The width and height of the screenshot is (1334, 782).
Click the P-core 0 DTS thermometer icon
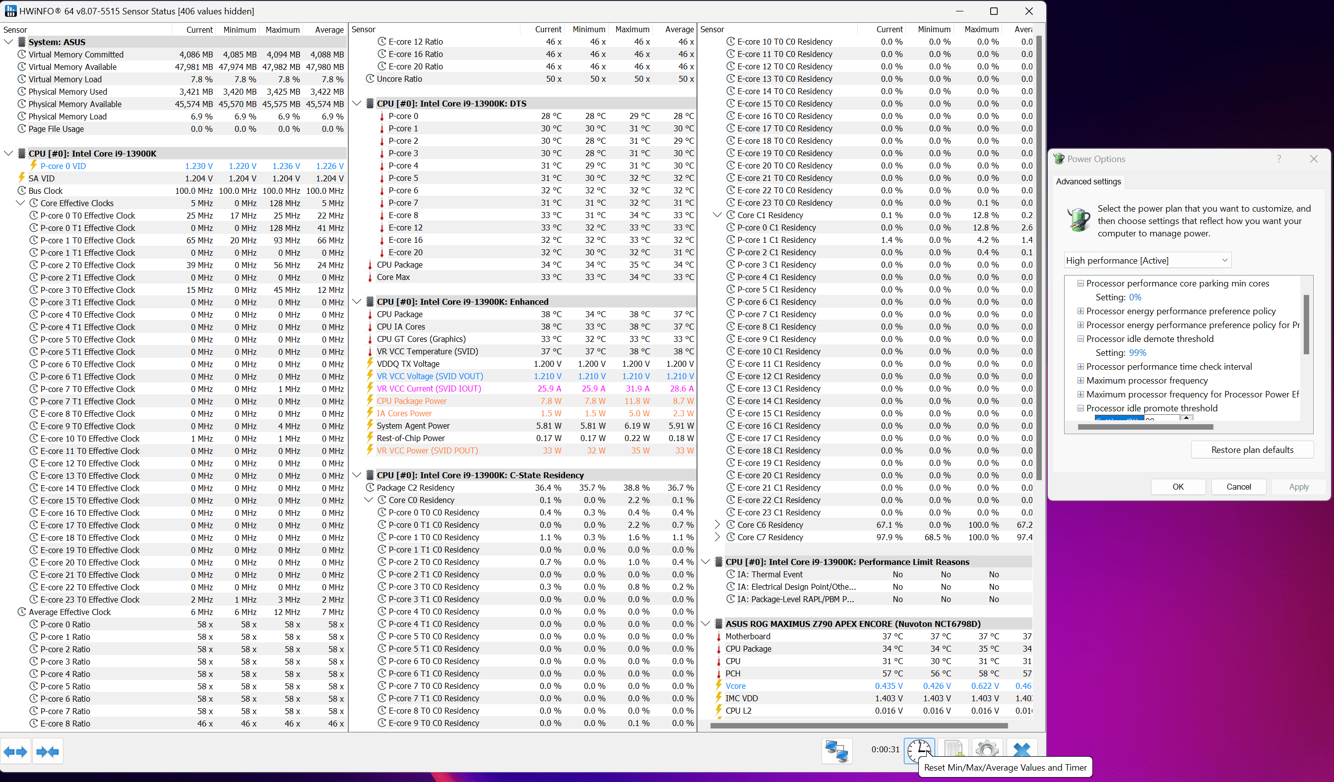[381, 116]
